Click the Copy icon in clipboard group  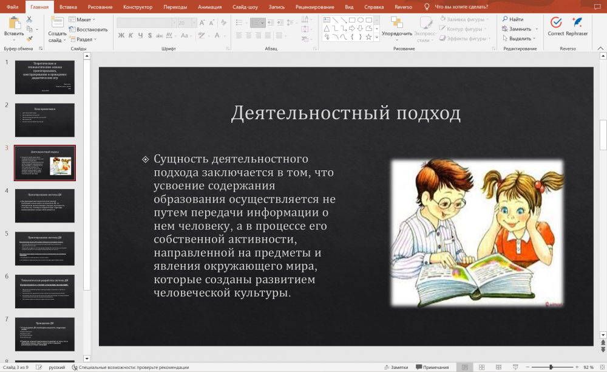click(29, 29)
